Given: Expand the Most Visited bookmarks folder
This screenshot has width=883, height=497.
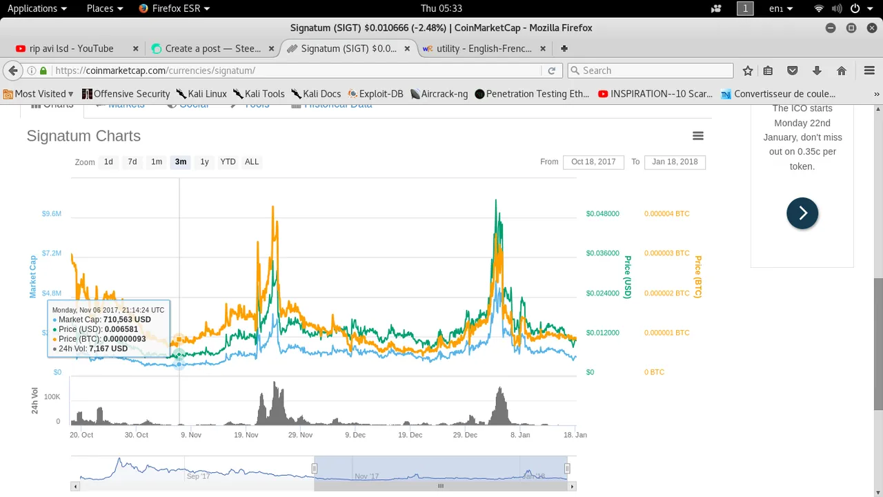Looking at the screenshot, I should 39,94.
